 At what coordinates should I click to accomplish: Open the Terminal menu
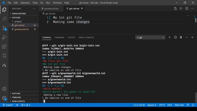point(57,3)
